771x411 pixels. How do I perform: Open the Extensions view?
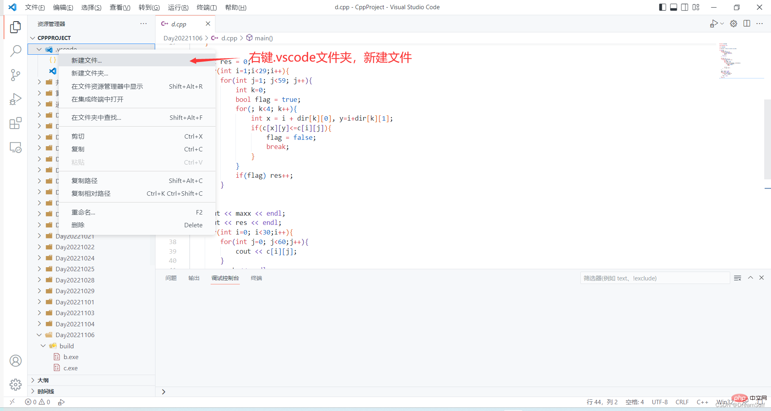[x=16, y=123]
